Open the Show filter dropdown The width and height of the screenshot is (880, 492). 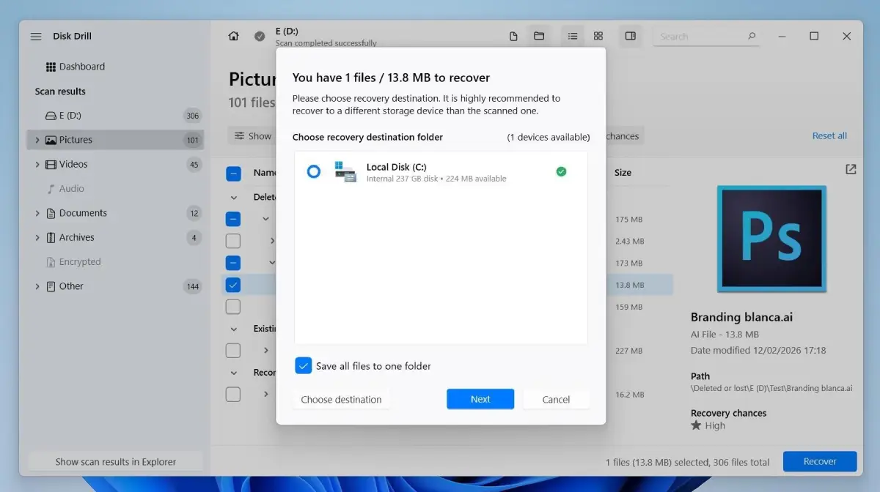[252, 136]
